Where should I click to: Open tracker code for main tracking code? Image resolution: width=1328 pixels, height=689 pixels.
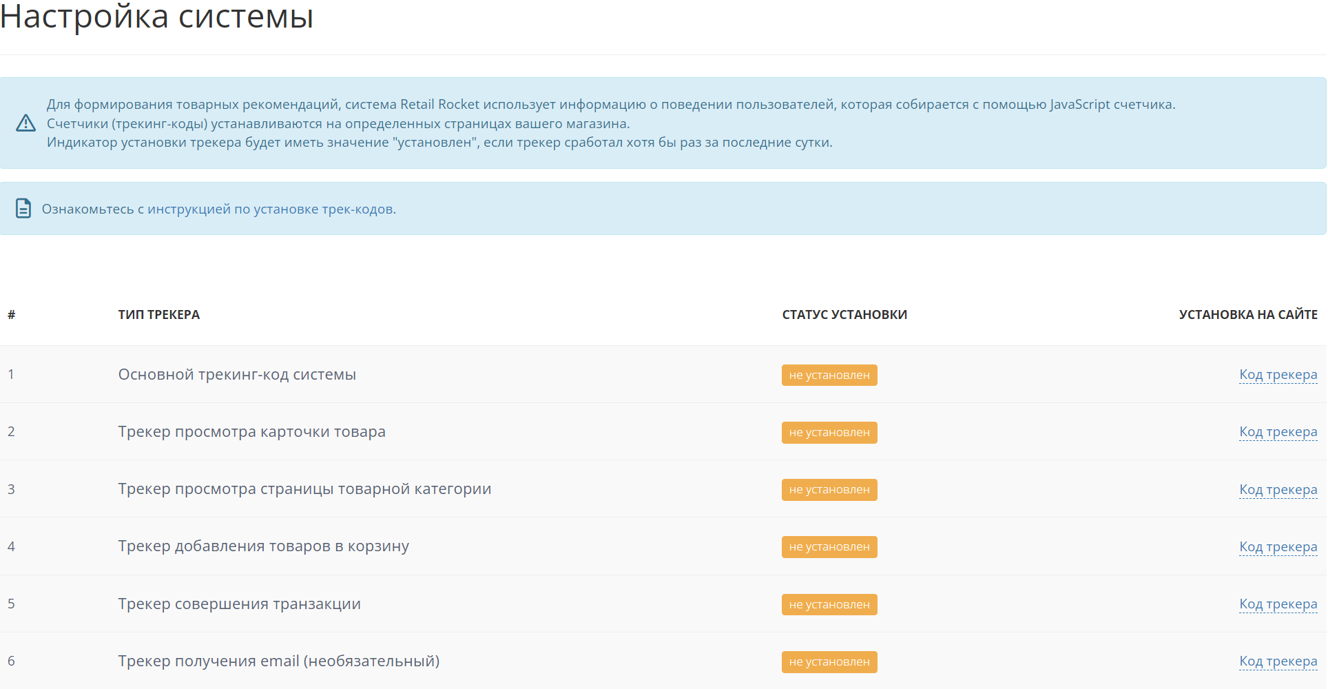[1278, 375]
